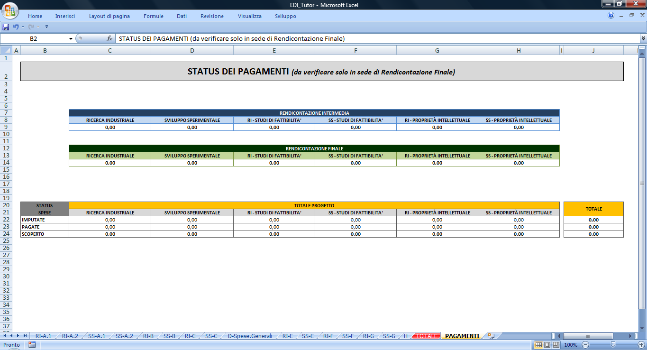This screenshot has width=647, height=350.
Task: Open zoom dialog via 100% label
Action: (571, 345)
